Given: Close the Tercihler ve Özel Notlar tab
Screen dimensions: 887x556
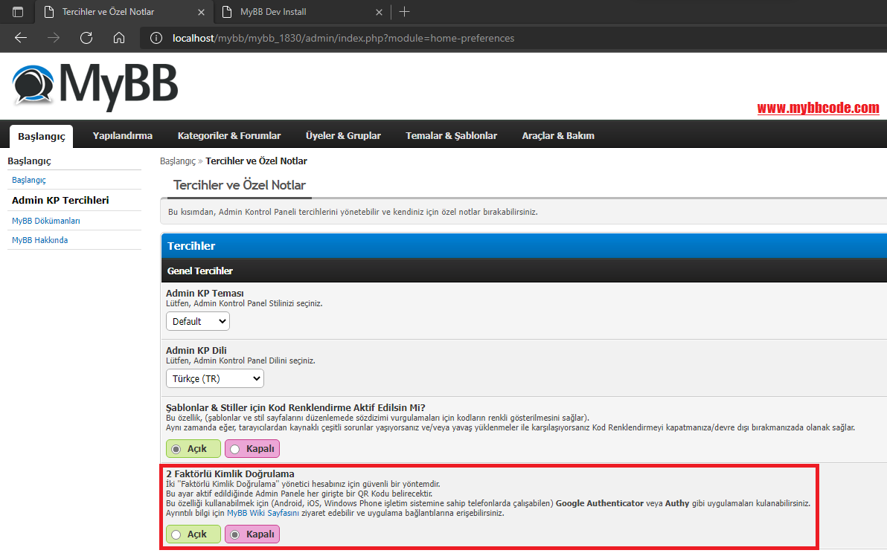Looking at the screenshot, I should pos(202,12).
